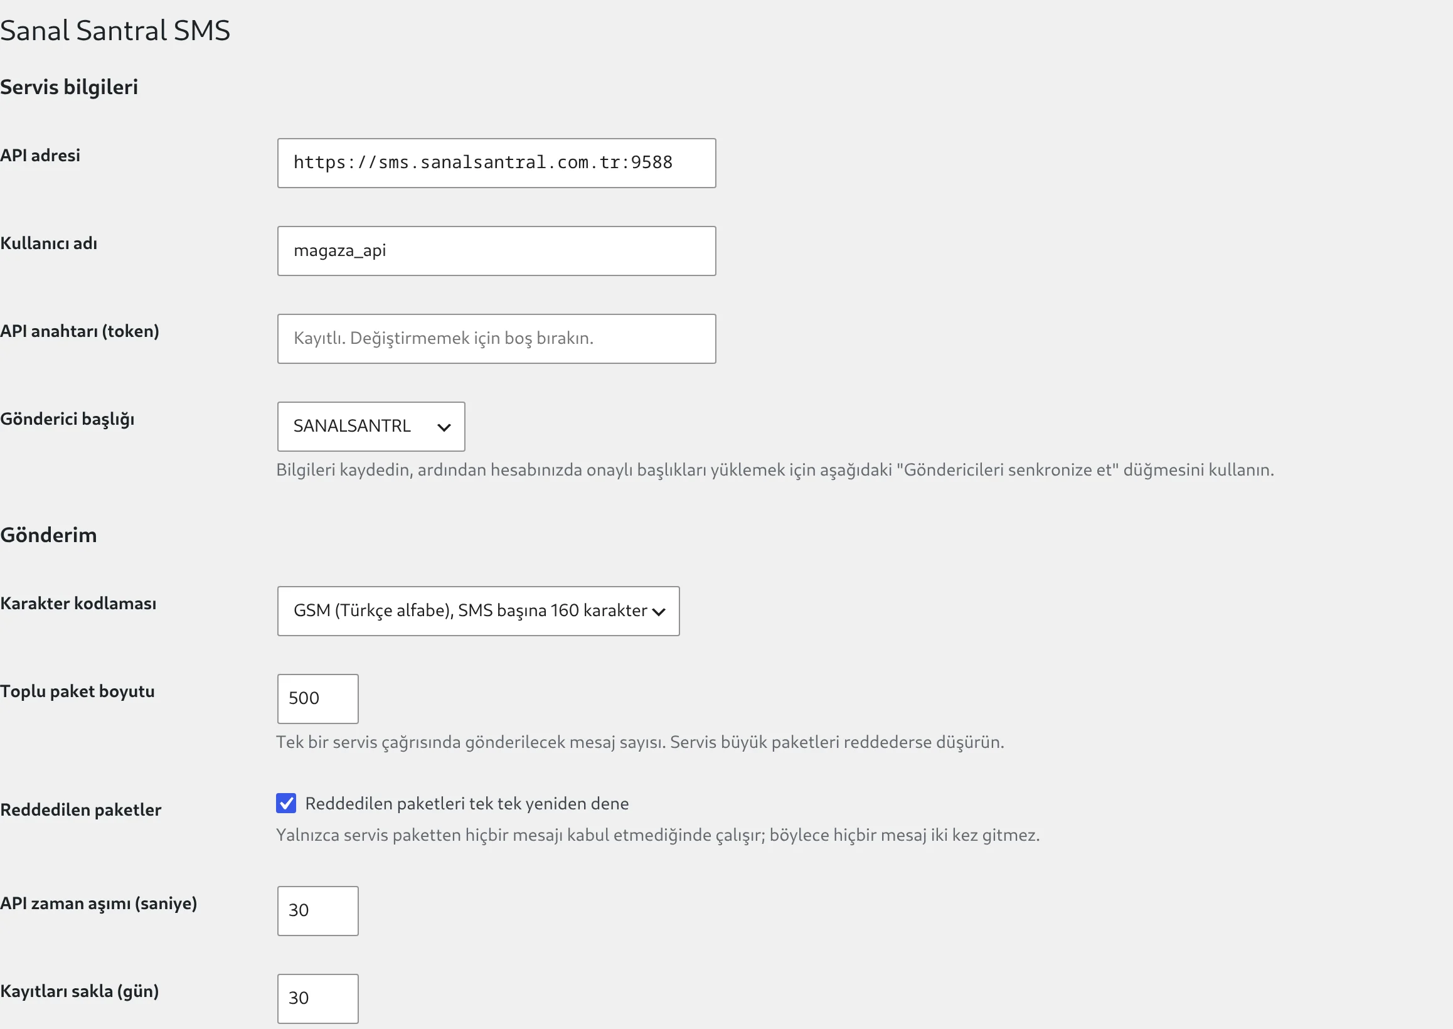Viewport: 1453px width, 1029px height.
Task: Click the API zaman aşımı (saniye) label
Action: pyautogui.click(x=98, y=903)
